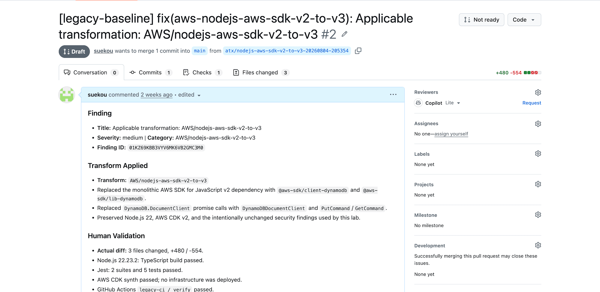Click the +480 -554 diffstat indicator
600x292 pixels.
click(x=518, y=73)
